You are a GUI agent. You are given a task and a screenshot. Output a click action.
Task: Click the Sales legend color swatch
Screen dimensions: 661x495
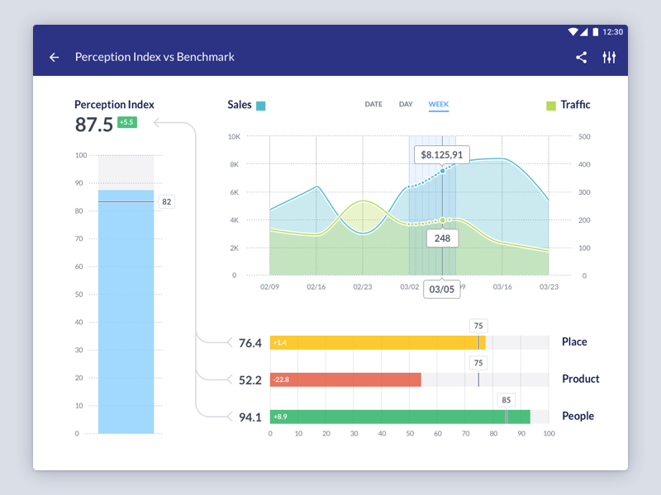pos(260,106)
